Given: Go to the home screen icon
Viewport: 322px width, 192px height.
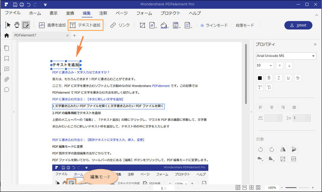Looking at the screenshot, I should coord(6,35).
